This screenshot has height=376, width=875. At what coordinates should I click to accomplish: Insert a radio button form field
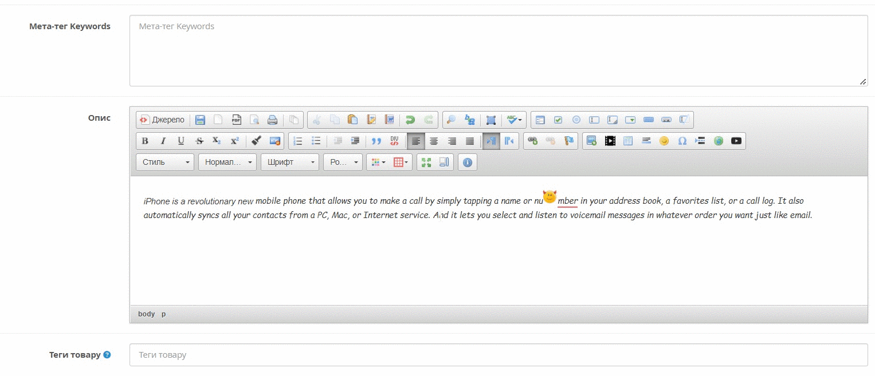[576, 120]
